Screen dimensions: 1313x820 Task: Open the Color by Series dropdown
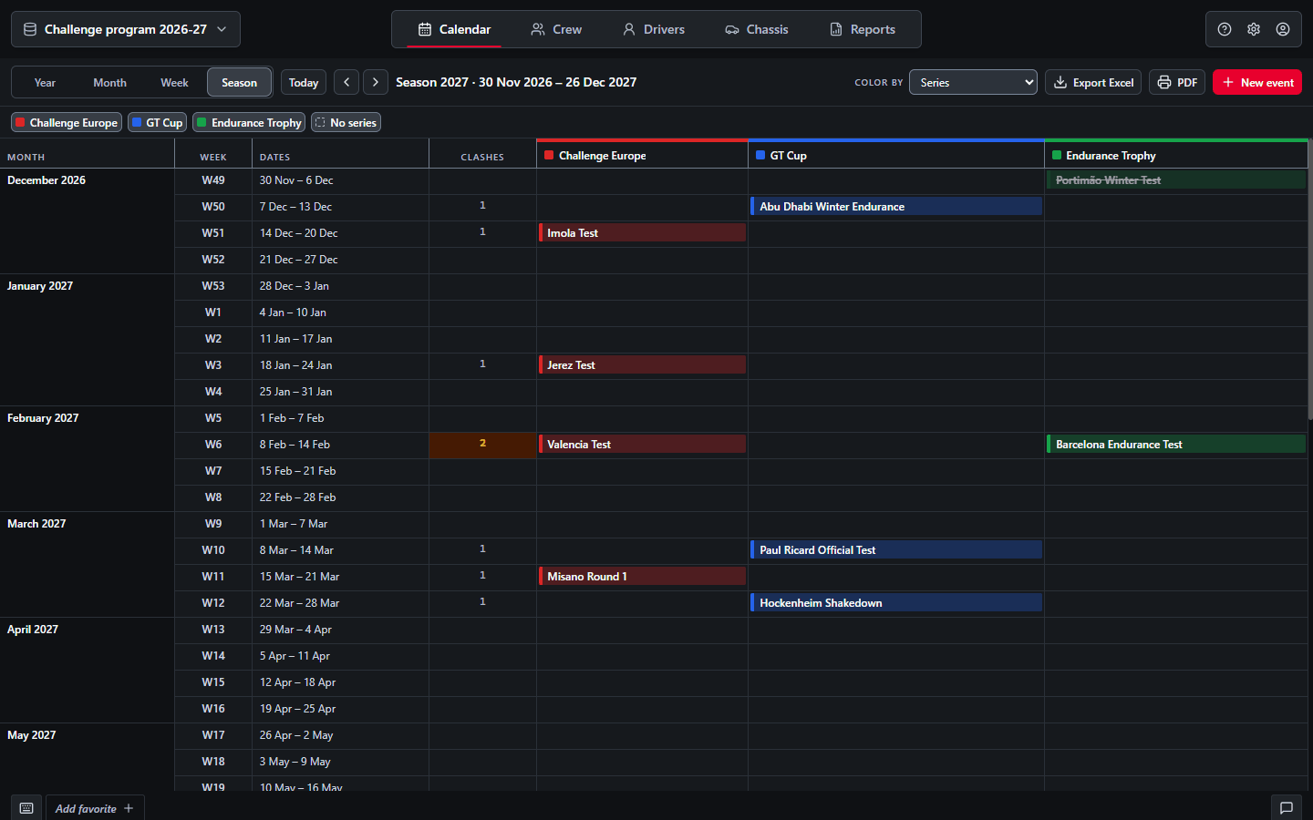(x=973, y=82)
